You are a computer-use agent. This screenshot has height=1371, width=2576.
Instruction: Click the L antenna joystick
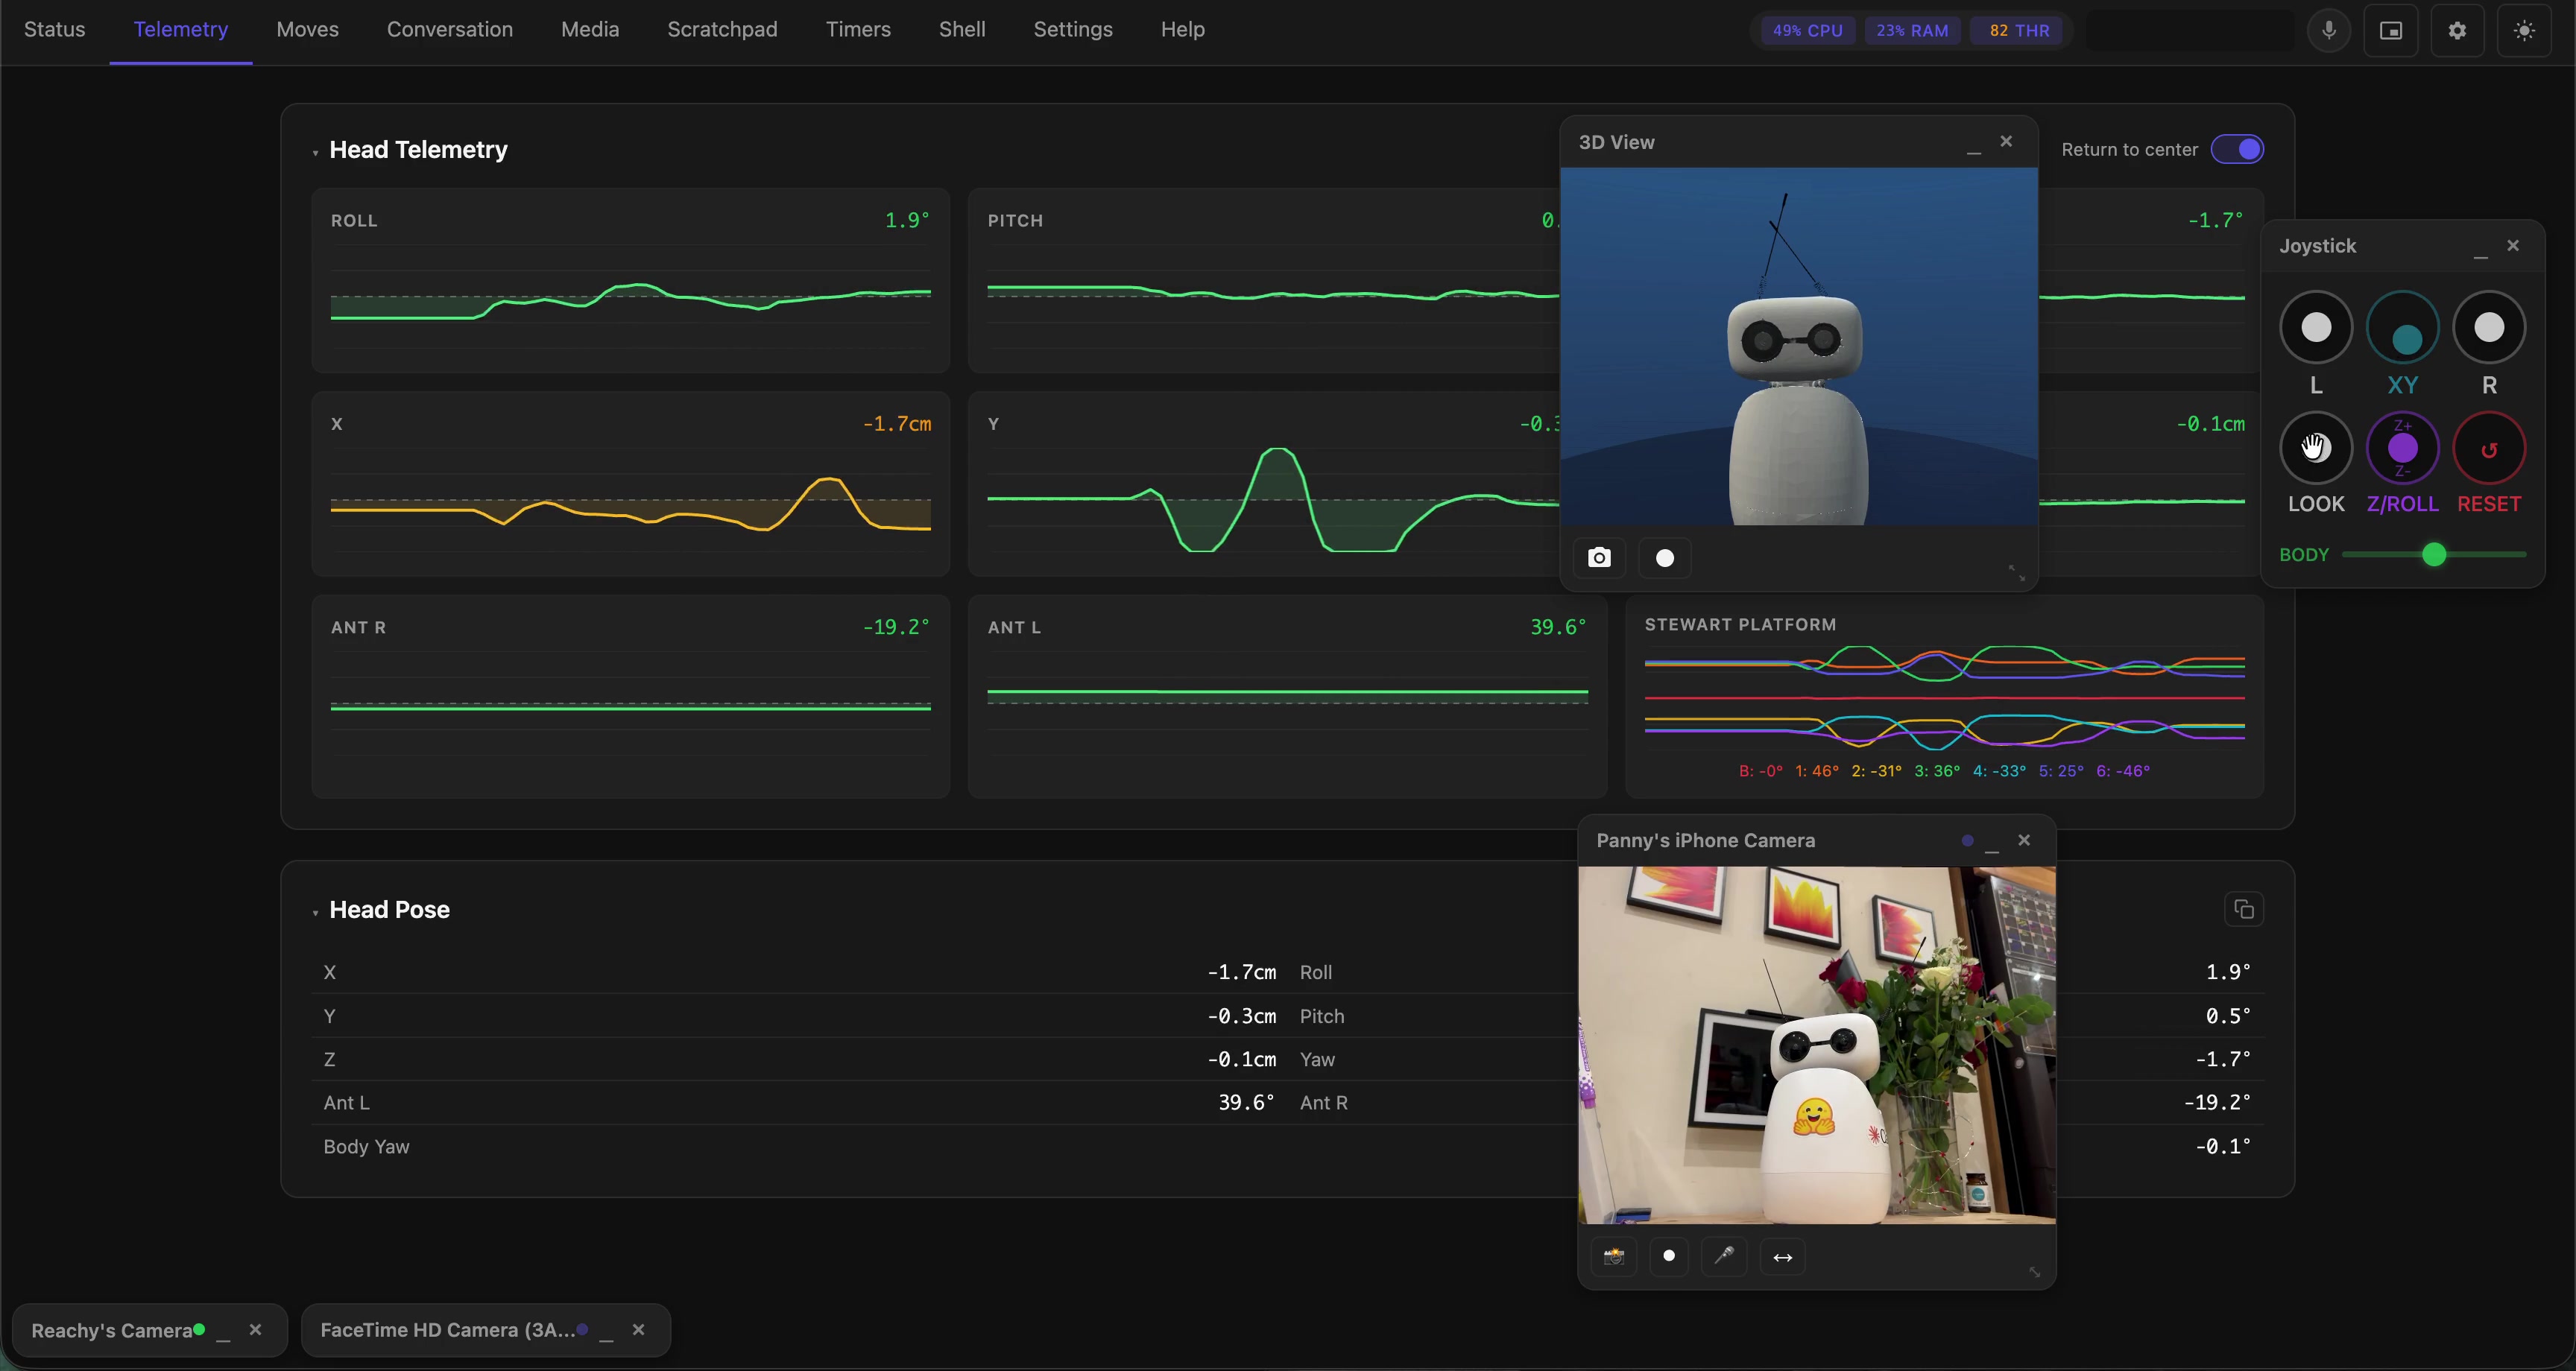coord(2316,327)
